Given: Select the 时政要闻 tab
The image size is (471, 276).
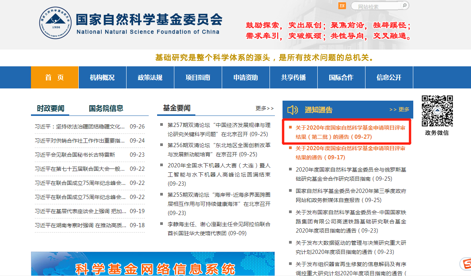Looking at the screenshot, I should 50,108.
